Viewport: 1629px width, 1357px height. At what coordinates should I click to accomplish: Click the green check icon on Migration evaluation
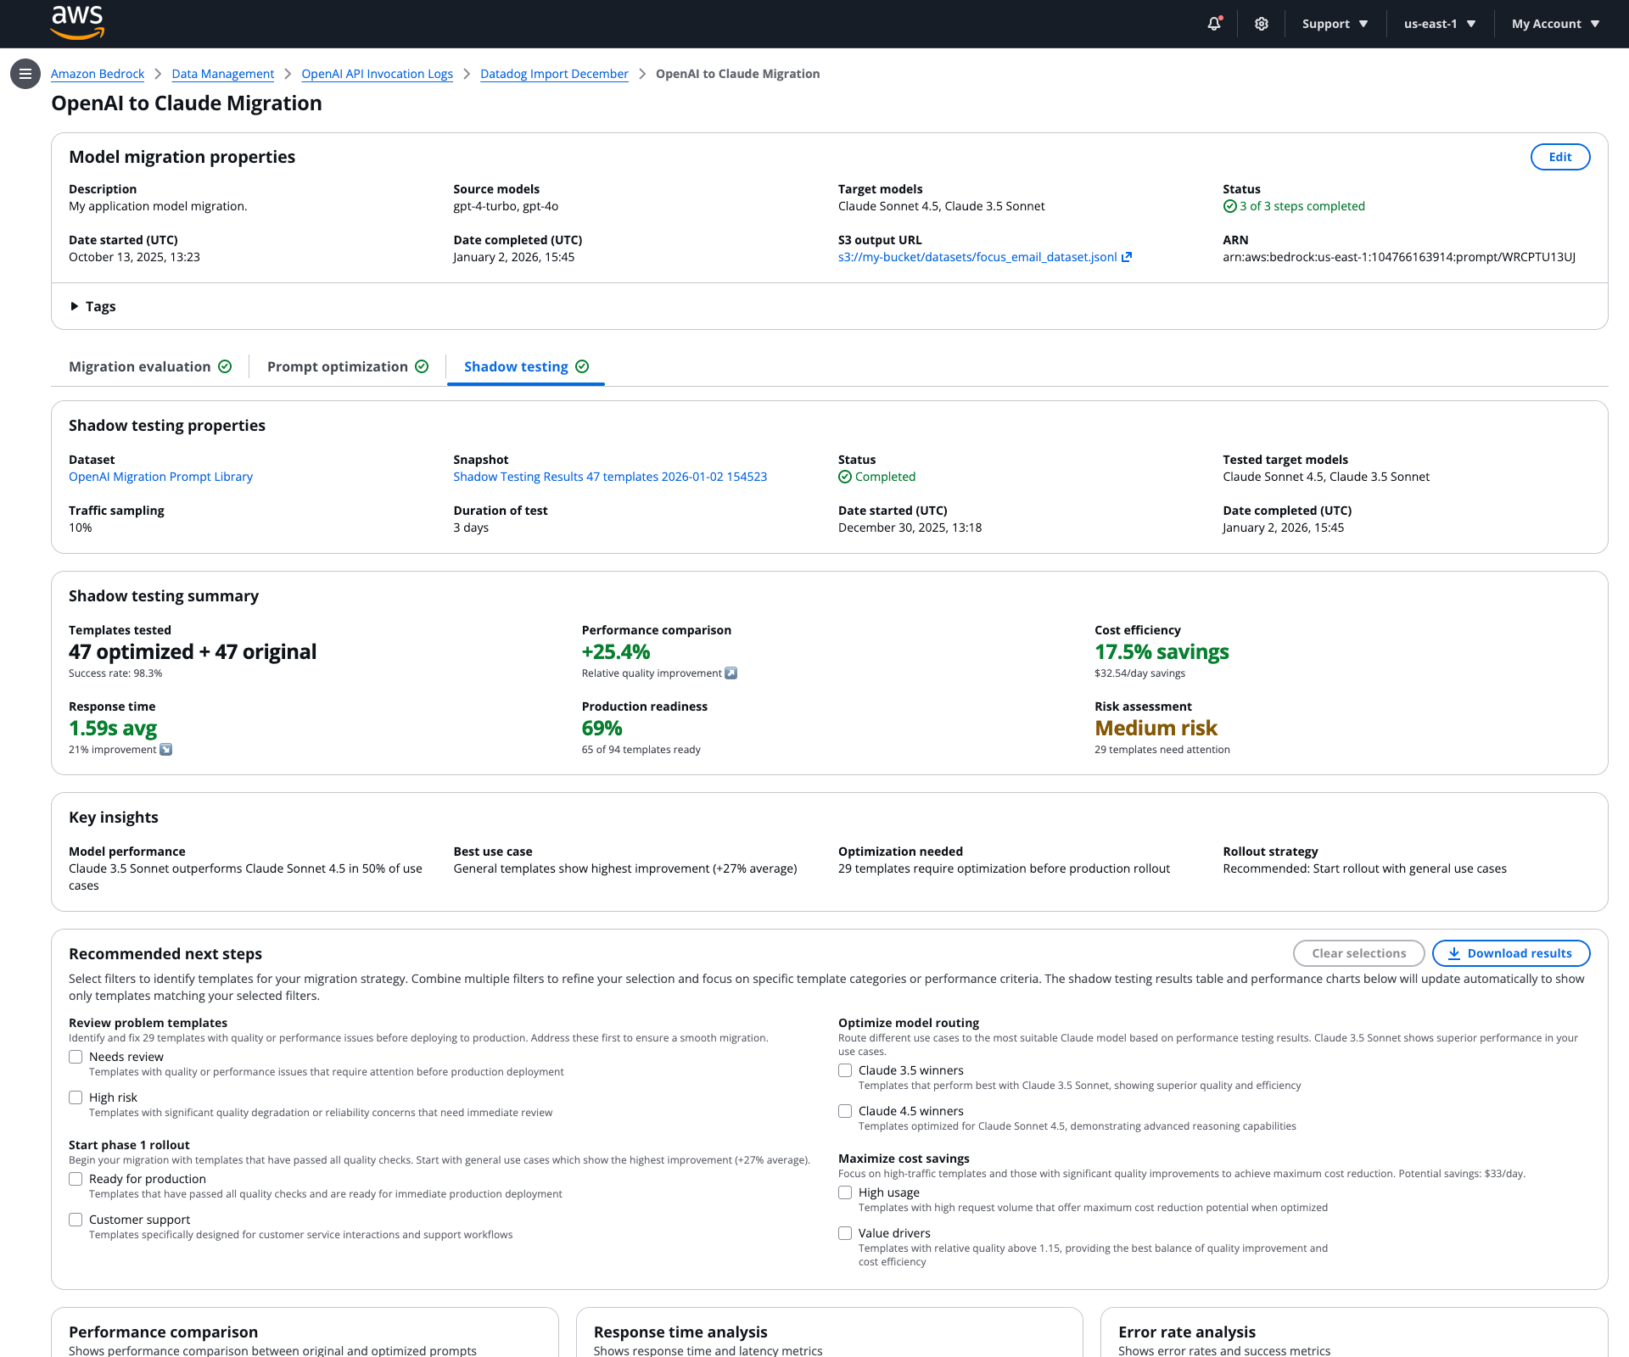225,366
